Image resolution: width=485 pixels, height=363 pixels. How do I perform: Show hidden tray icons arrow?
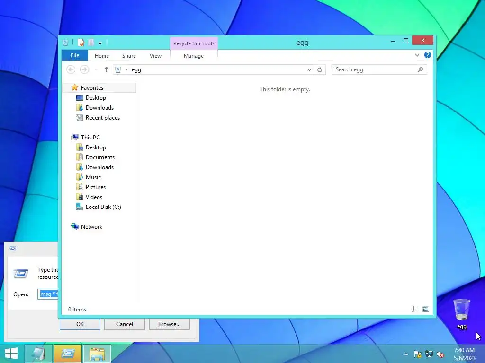pyautogui.click(x=406, y=354)
